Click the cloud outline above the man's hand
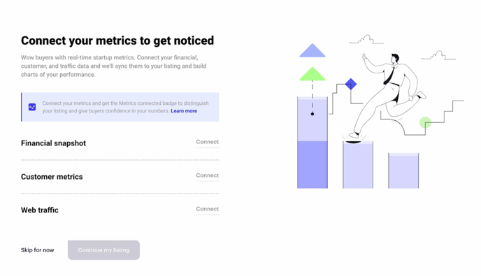Image resolution: width=481 pixels, height=276 pixels. 366,40
